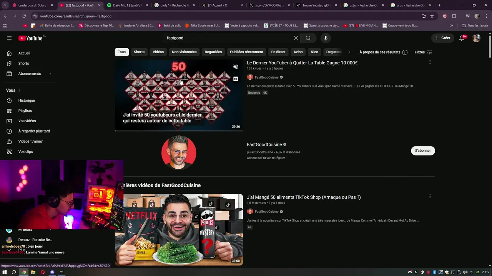Image resolution: width=492 pixels, height=276 pixels.
Task: Expand hidden bookmarks with the double chevron
Action: pyautogui.click(x=451, y=26)
